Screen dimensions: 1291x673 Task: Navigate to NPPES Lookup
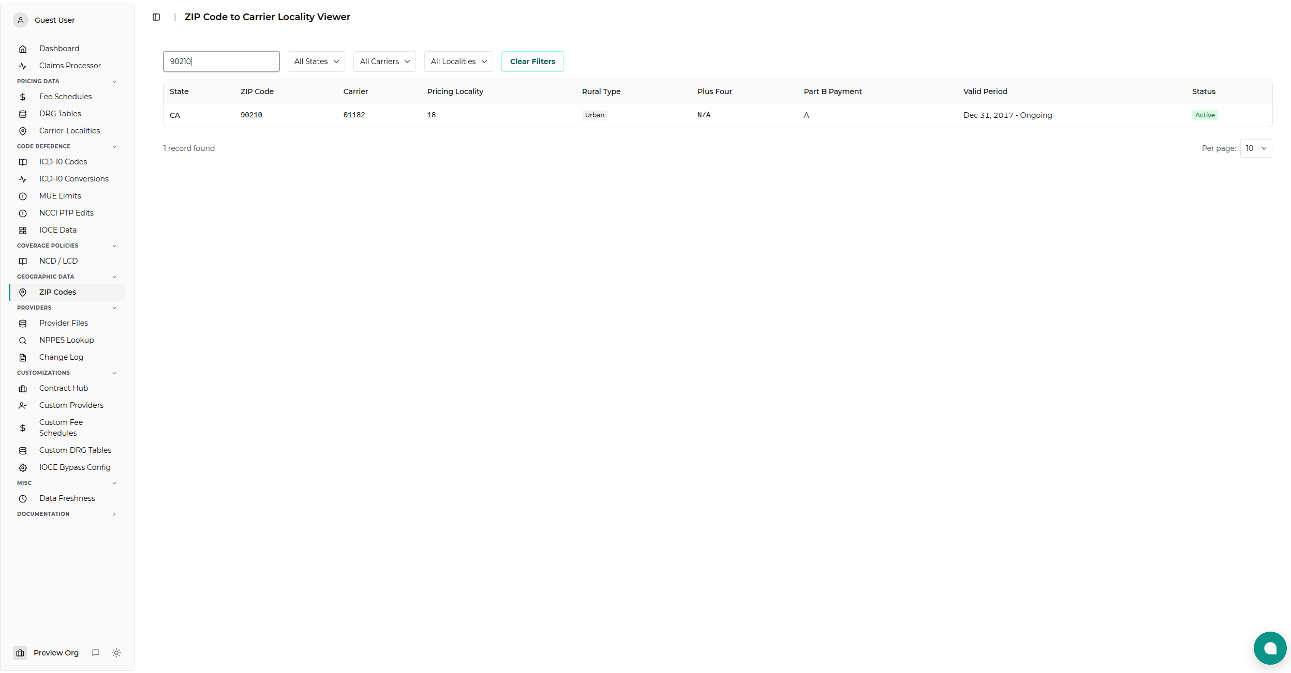pos(66,340)
